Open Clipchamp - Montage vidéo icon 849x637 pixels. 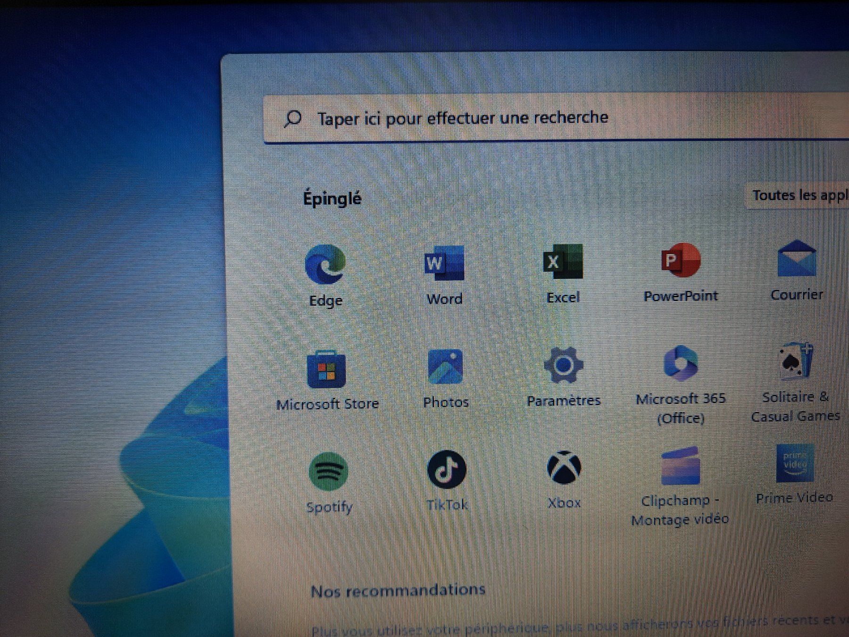click(680, 466)
